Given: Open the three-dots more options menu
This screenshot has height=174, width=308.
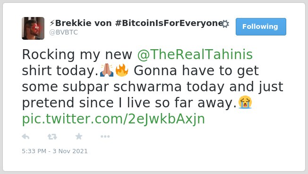Looking at the screenshot, I should (x=105, y=137).
